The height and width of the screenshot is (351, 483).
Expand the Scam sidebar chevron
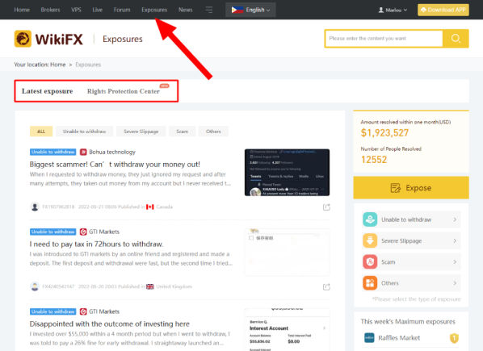[455, 262]
